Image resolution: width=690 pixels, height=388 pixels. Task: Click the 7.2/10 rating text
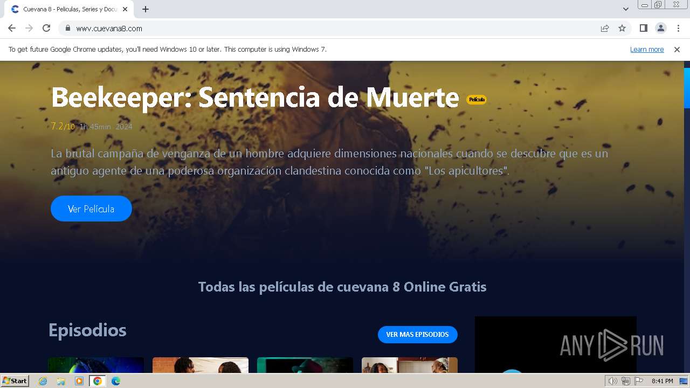tap(63, 127)
